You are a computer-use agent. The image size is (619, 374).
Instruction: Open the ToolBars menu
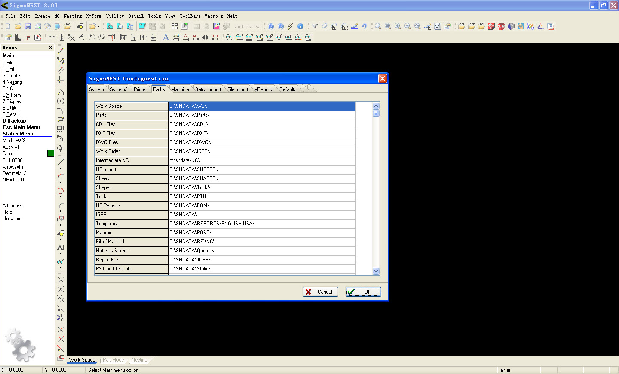[x=190, y=16]
